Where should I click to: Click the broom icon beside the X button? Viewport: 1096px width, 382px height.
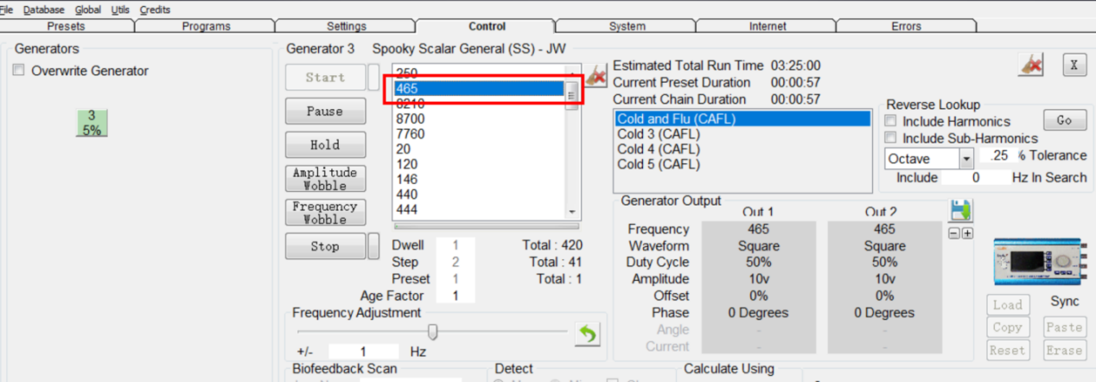(1030, 65)
